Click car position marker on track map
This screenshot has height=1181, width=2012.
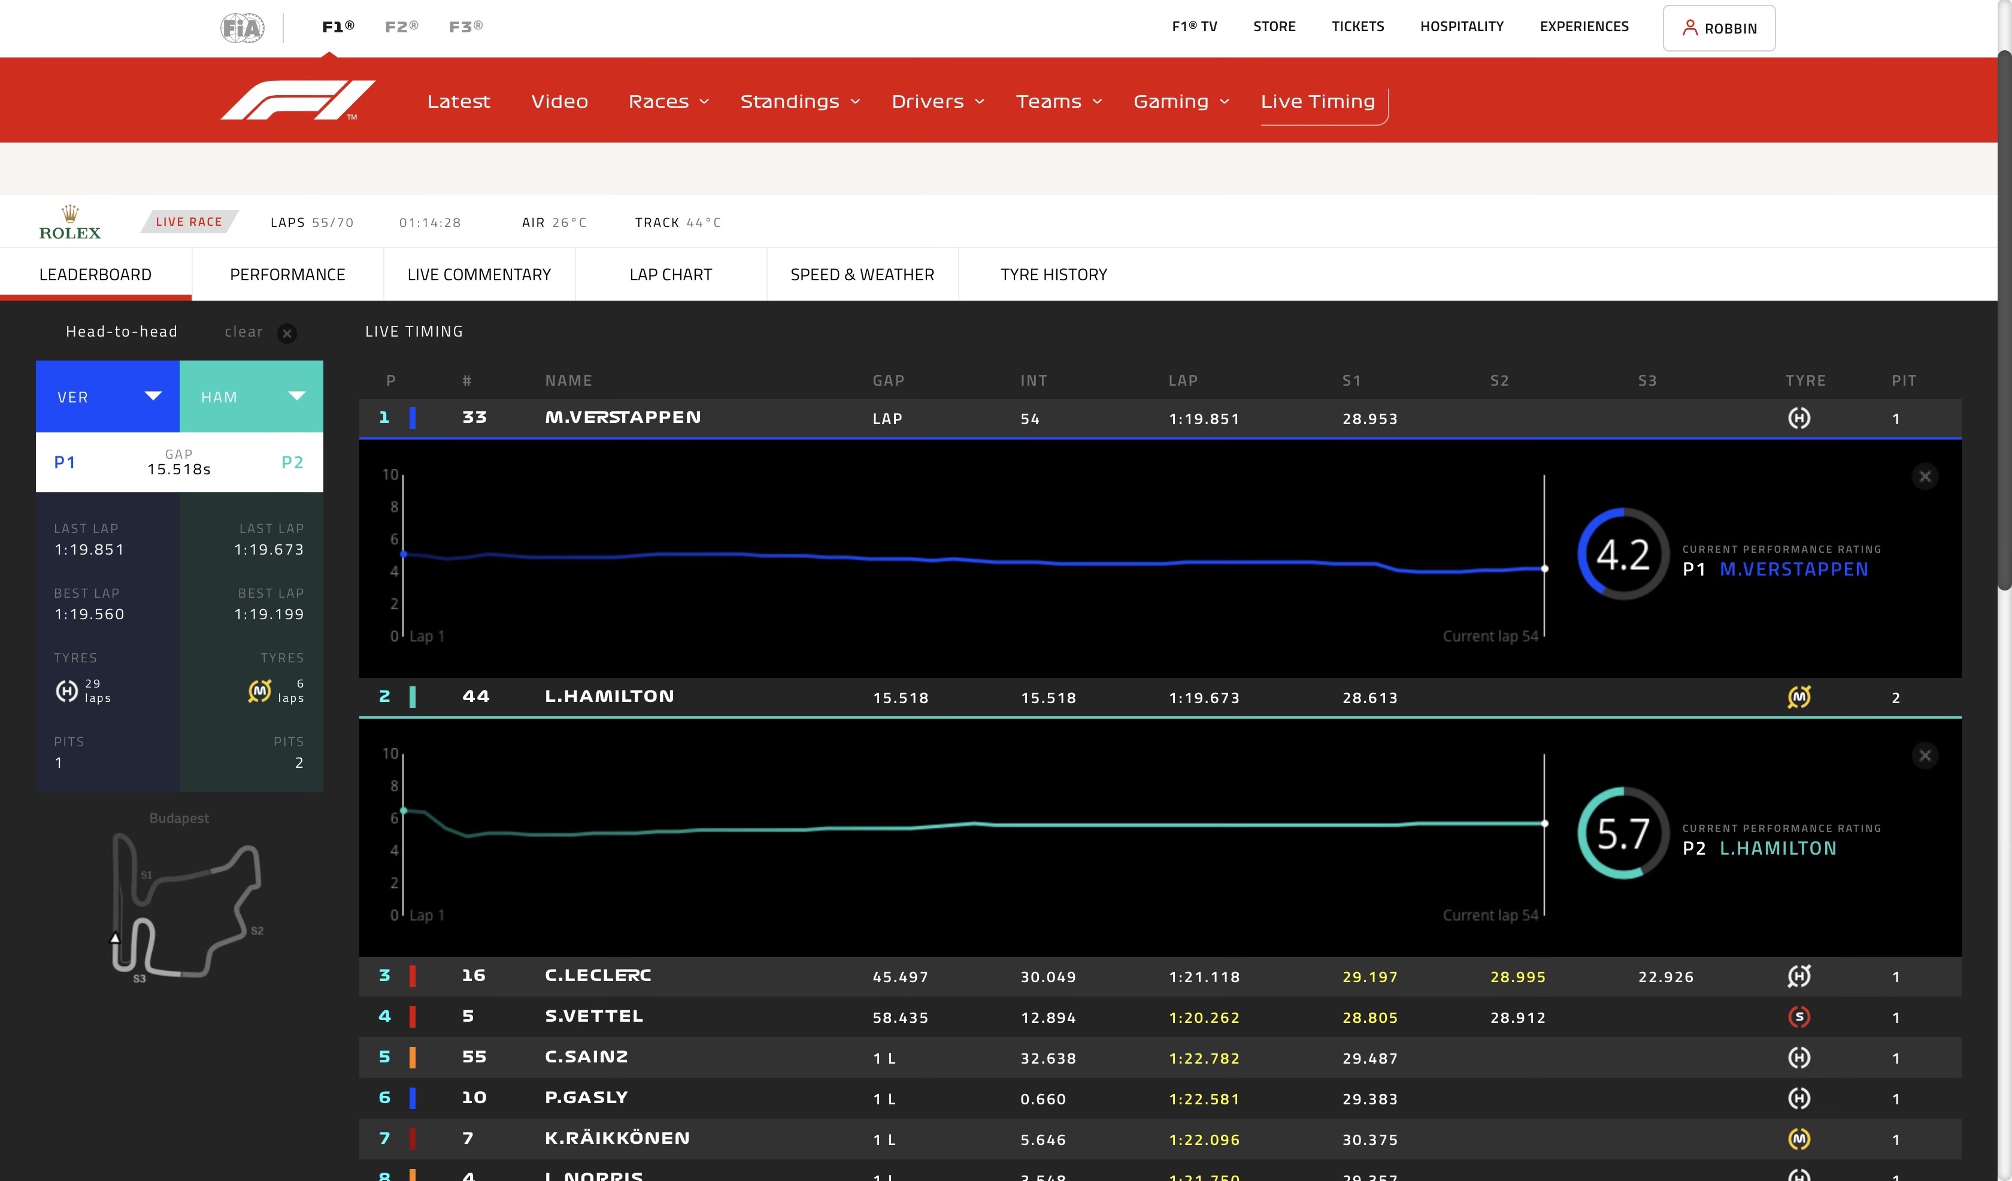[115, 938]
